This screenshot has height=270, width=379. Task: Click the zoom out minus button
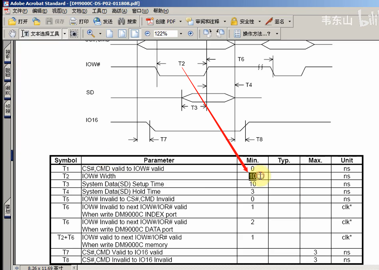click(x=147, y=34)
